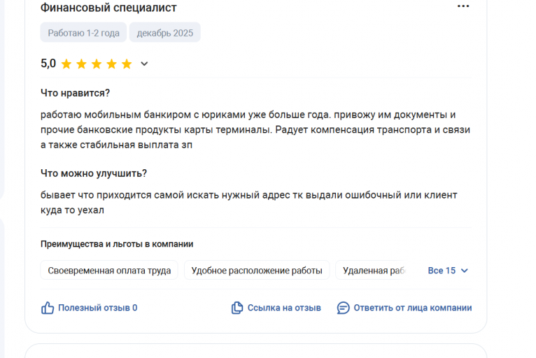Click the thumbs-up icon for helpful review
This screenshot has height=358, width=536.
pyautogui.click(x=48, y=308)
